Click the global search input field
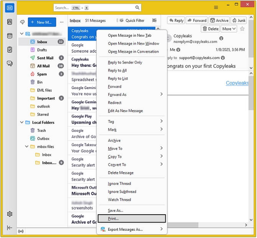This screenshot has height=238, width=257. click(97, 8)
